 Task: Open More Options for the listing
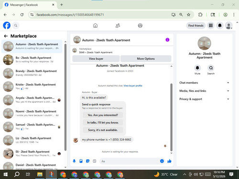pyautogui.click(x=146, y=59)
